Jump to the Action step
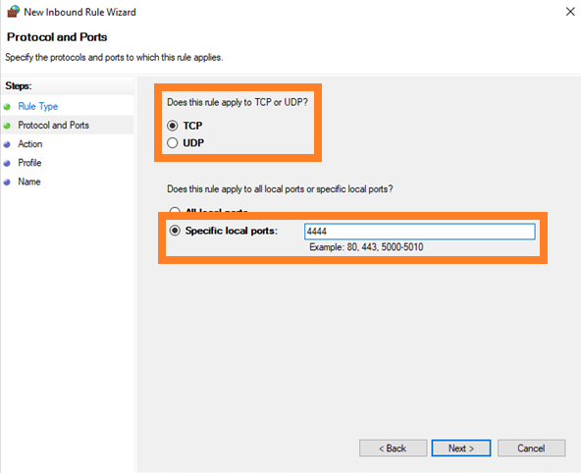Image resolution: width=581 pixels, height=473 pixels. [30, 144]
